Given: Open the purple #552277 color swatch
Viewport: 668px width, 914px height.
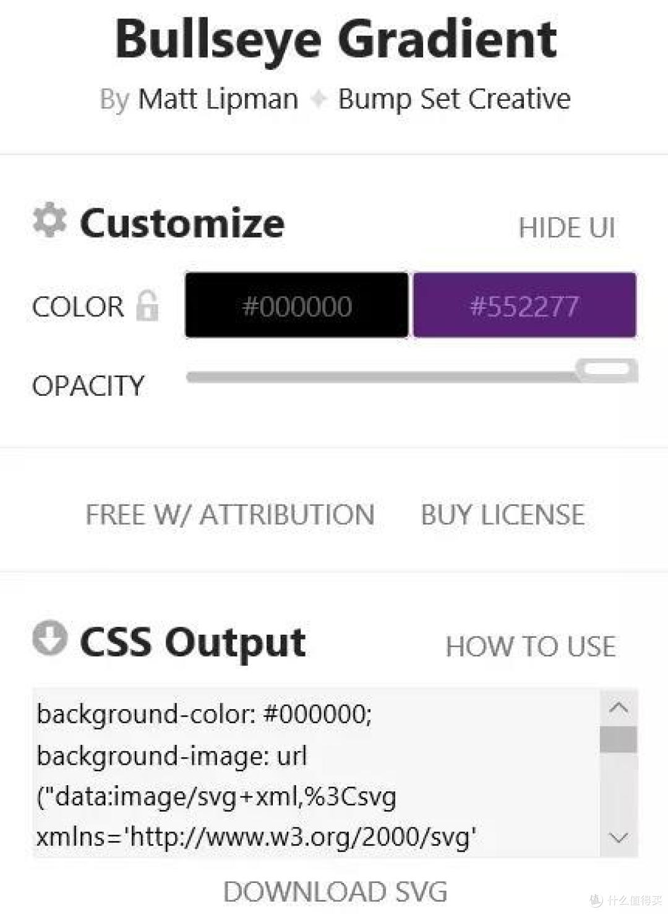Looking at the screenshot, I should point(525,305).
